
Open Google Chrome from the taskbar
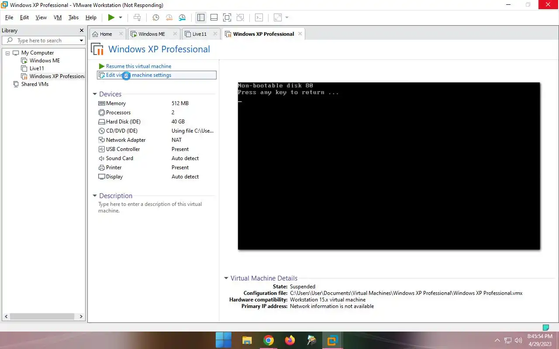[x=269, y=340]
